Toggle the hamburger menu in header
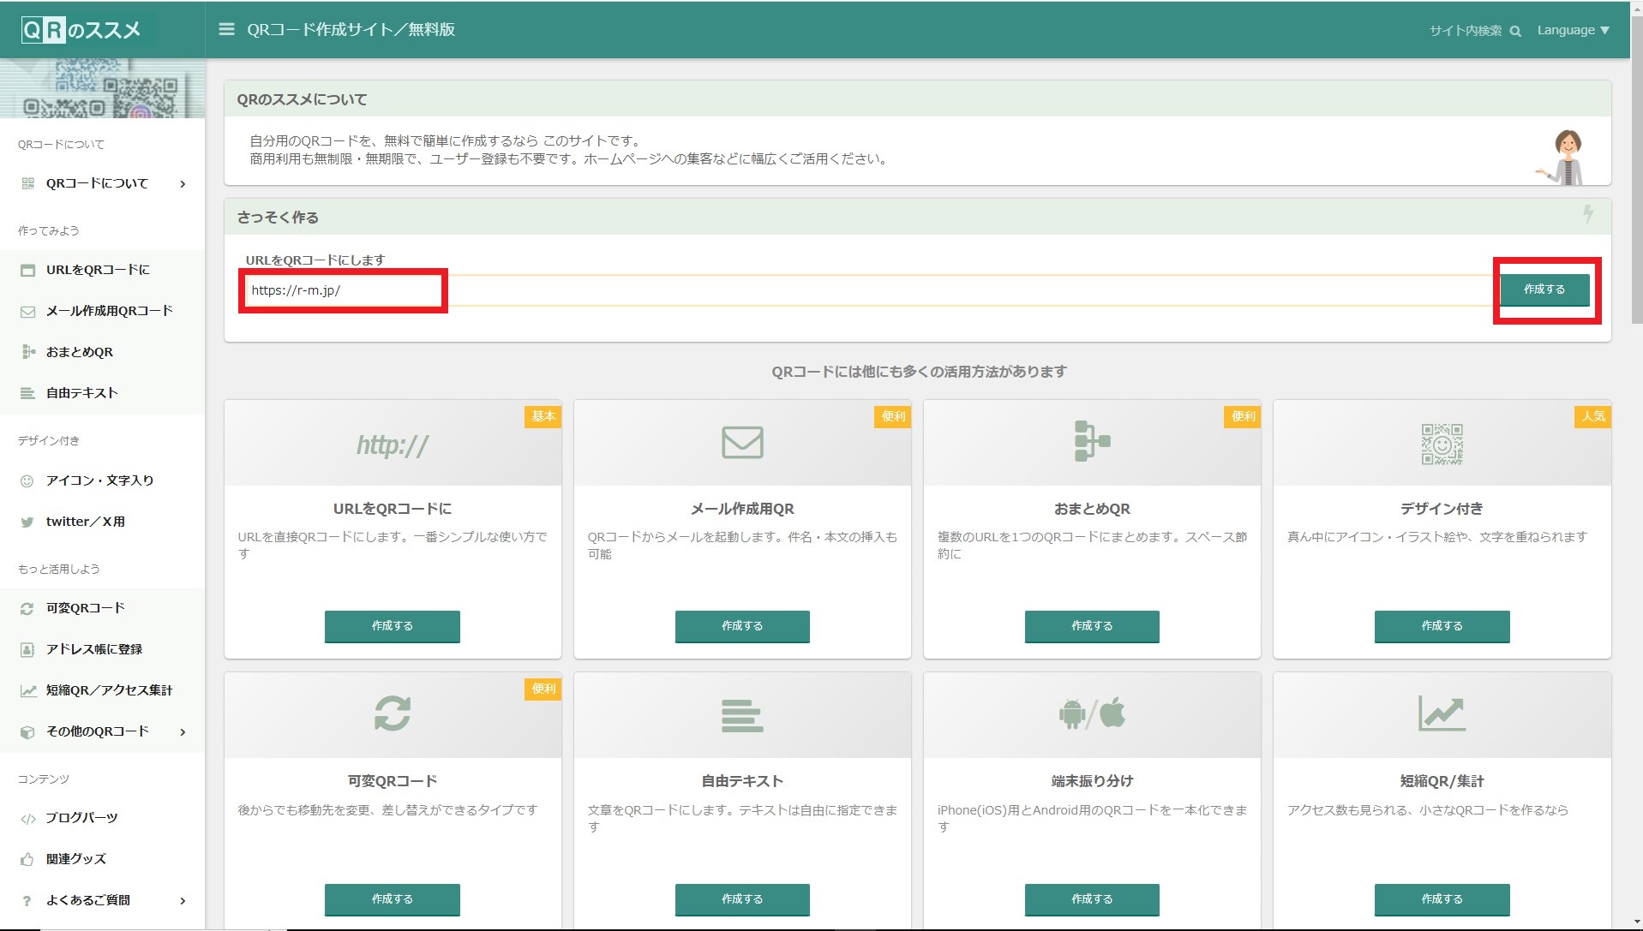1643x931 pixels. click(x=226, y=29)
